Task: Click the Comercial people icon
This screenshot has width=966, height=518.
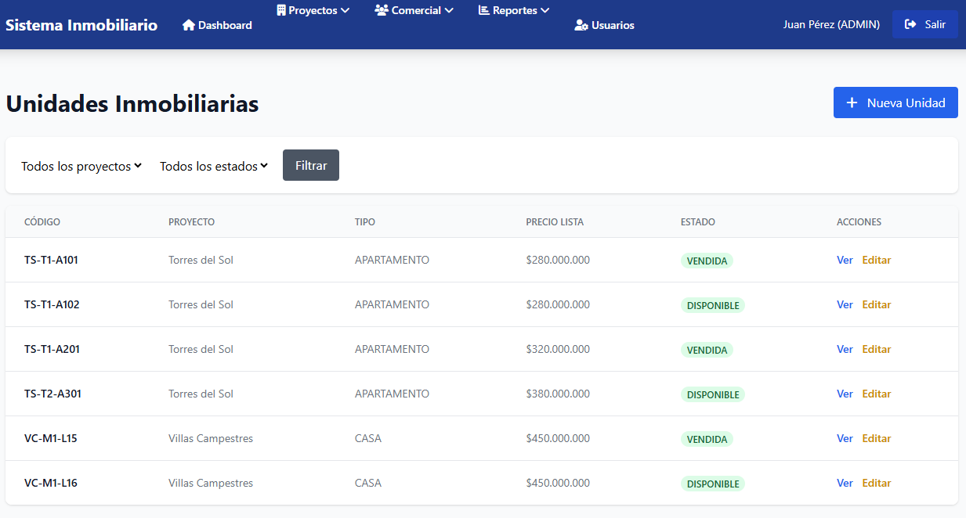Action: (x=382, y=10)
